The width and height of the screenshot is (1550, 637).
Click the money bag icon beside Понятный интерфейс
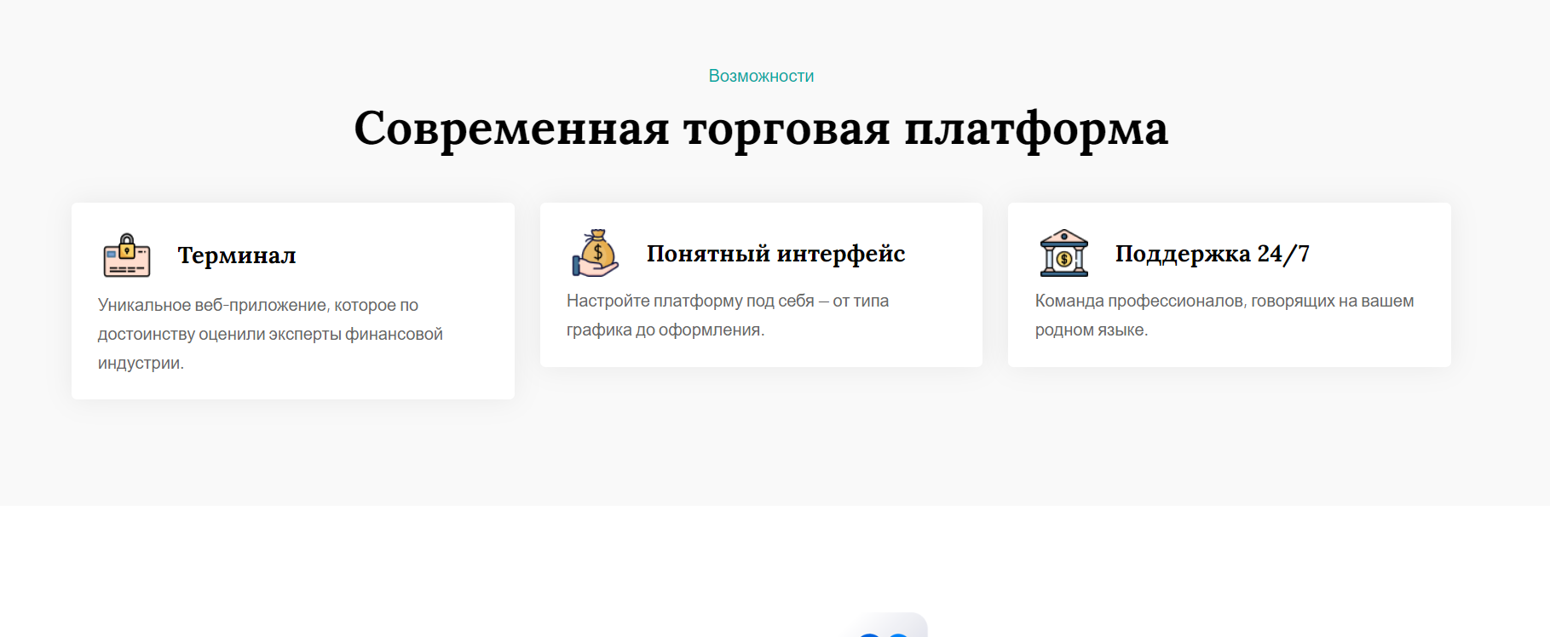[x=595, y=253]
